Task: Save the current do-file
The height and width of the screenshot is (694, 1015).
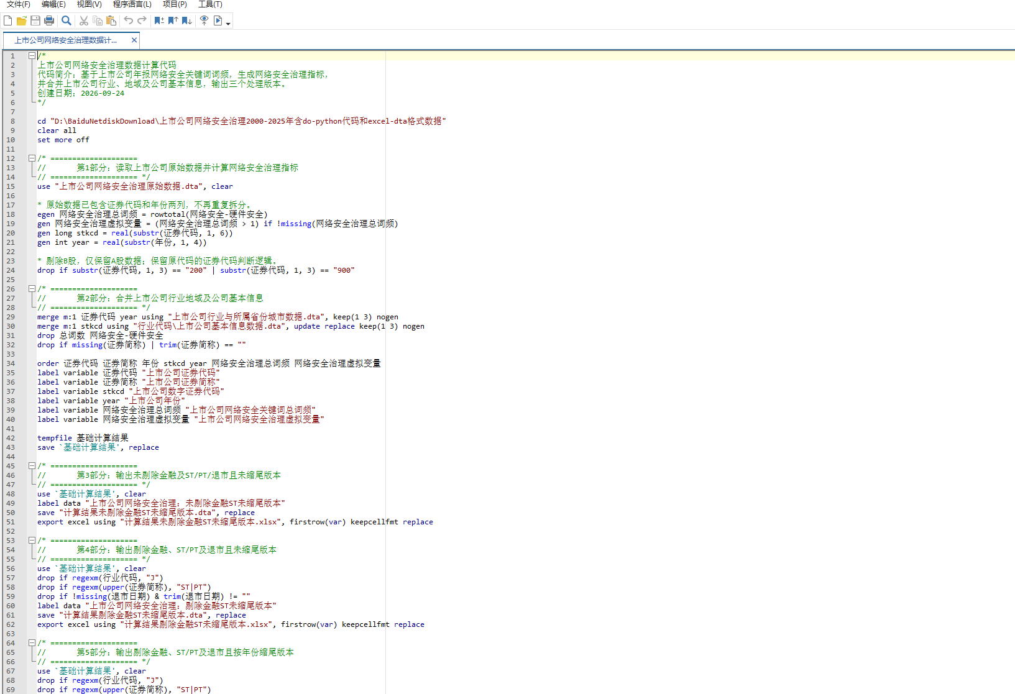Action: pyautogui.click(x=35, y=21)
